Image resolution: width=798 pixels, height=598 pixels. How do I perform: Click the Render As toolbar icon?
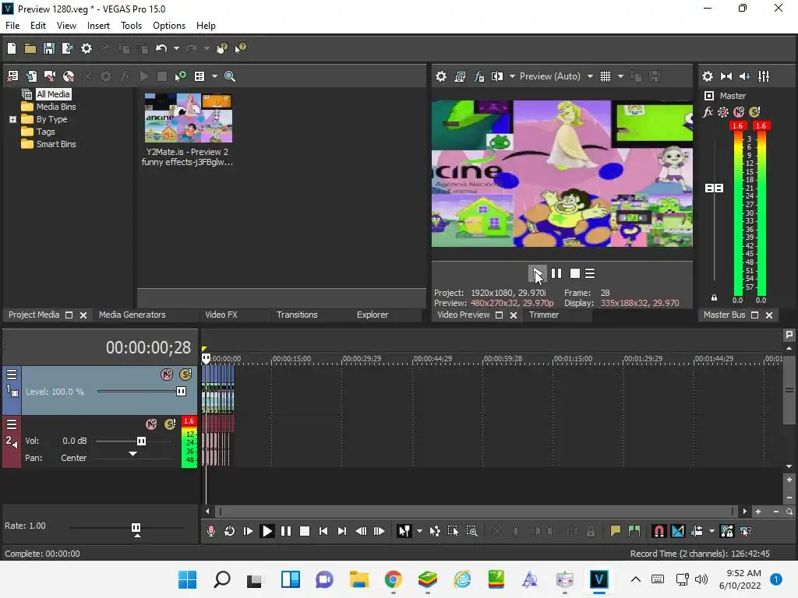67,48
